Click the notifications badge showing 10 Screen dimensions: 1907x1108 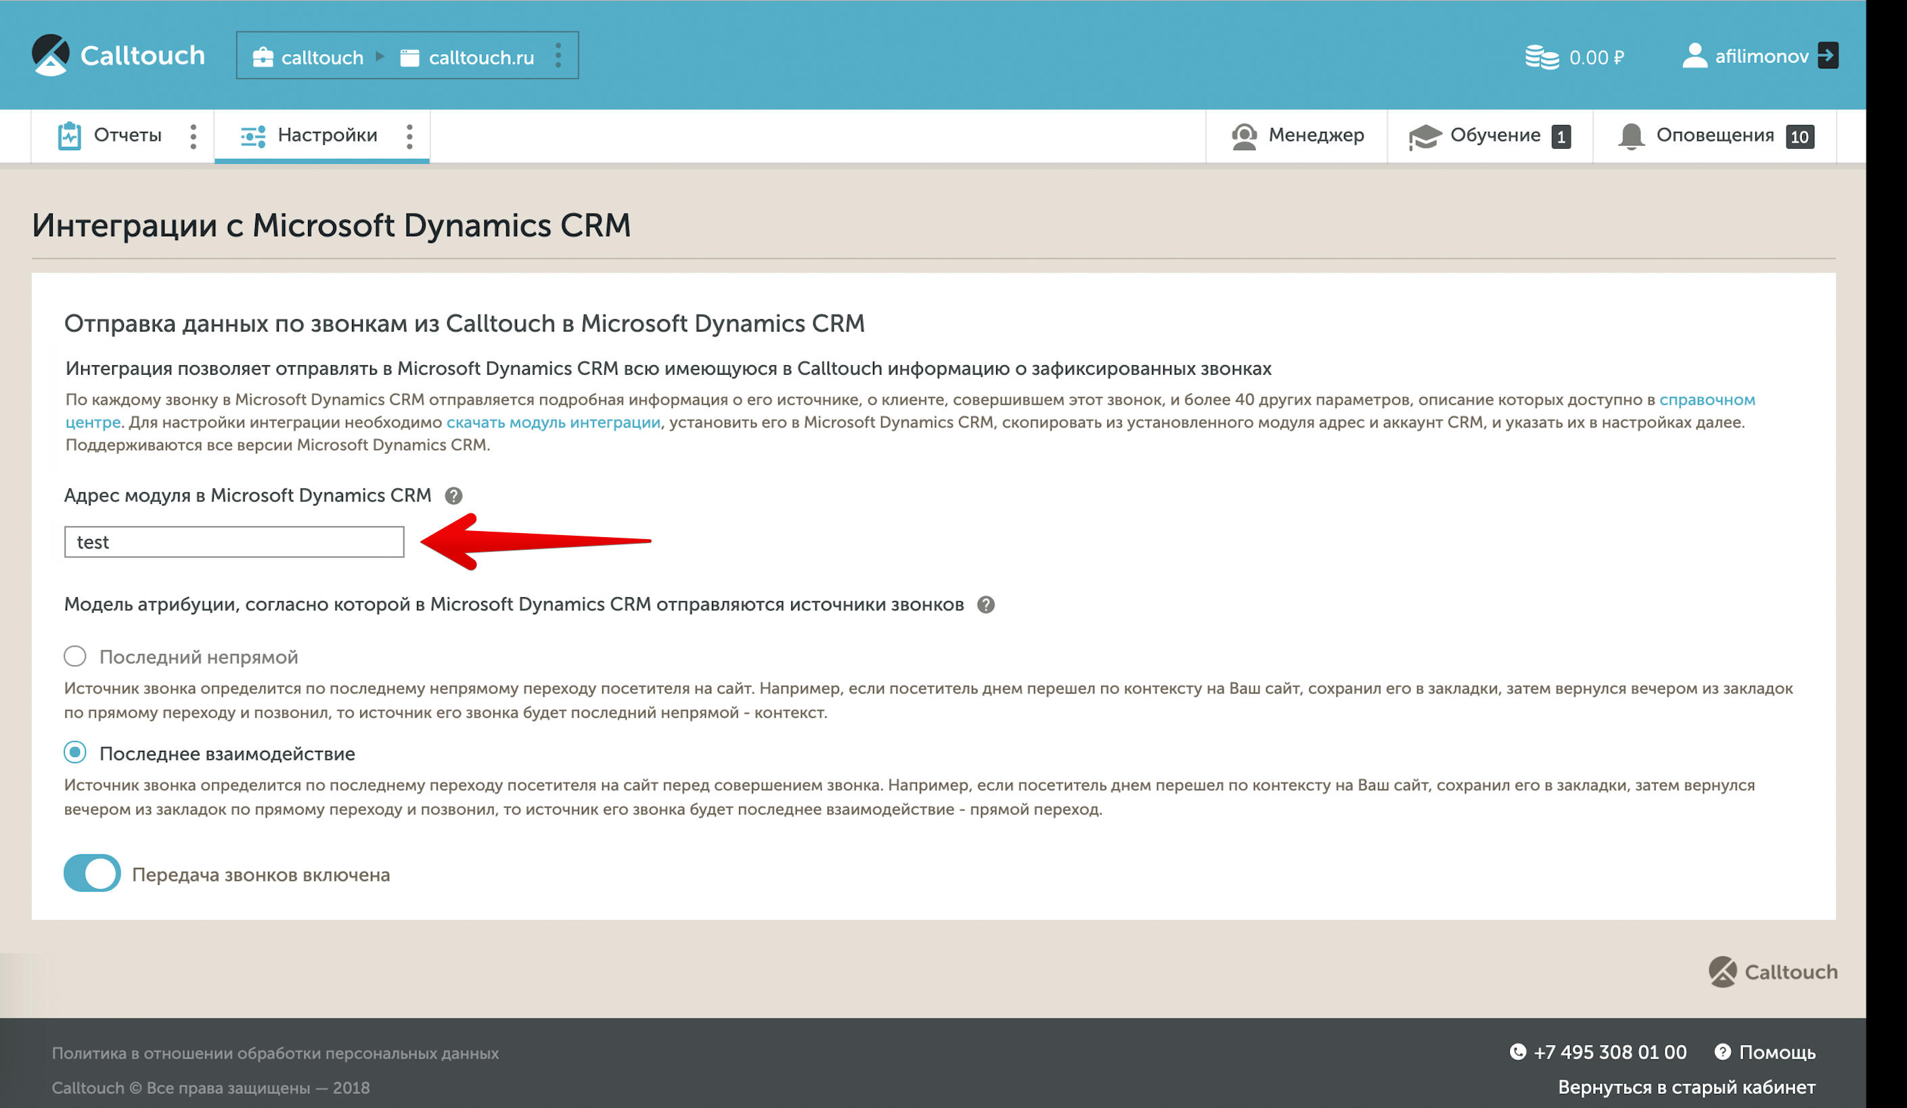coord(1799,137)
